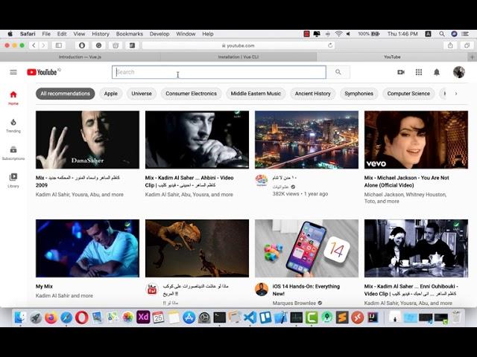Filter by the Apple chip
Screen dimensions: 477x357
pos(111,94)
